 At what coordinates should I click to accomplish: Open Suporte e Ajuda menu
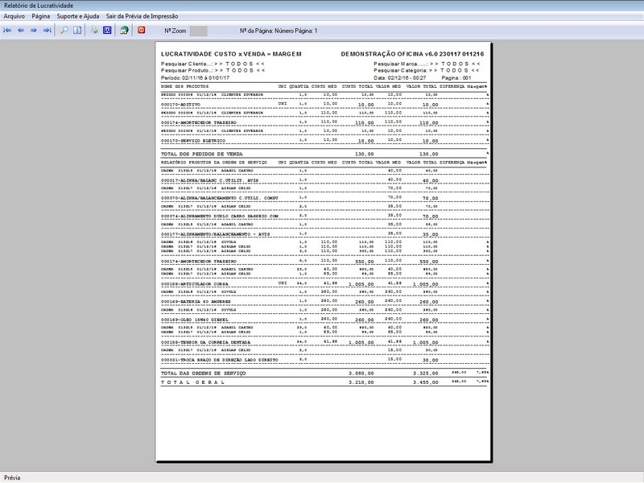click(77, 16)
